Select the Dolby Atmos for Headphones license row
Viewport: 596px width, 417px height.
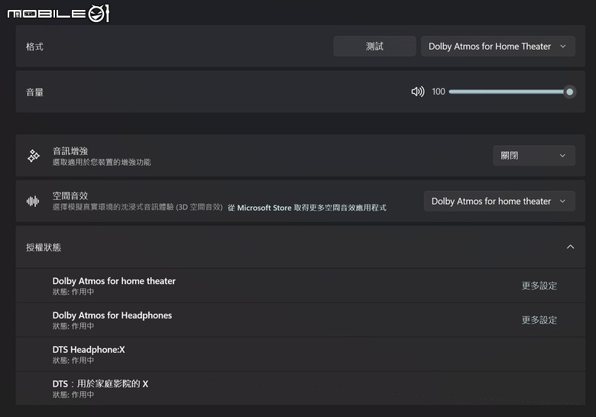point(300,320)
